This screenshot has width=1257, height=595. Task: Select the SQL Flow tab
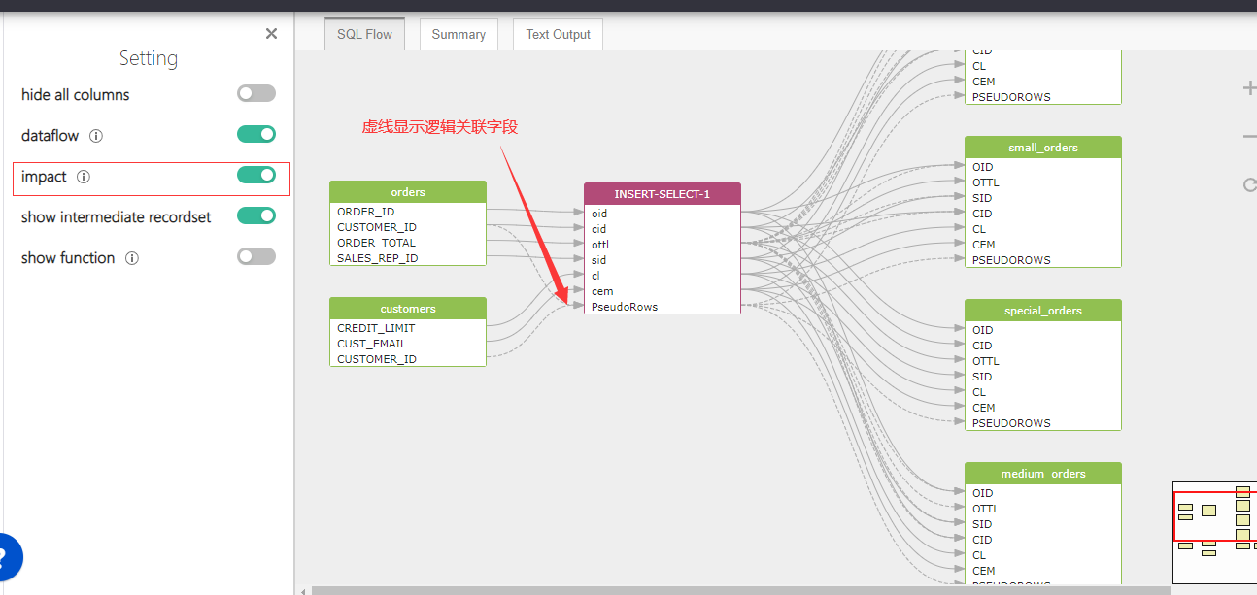[364, 34]
